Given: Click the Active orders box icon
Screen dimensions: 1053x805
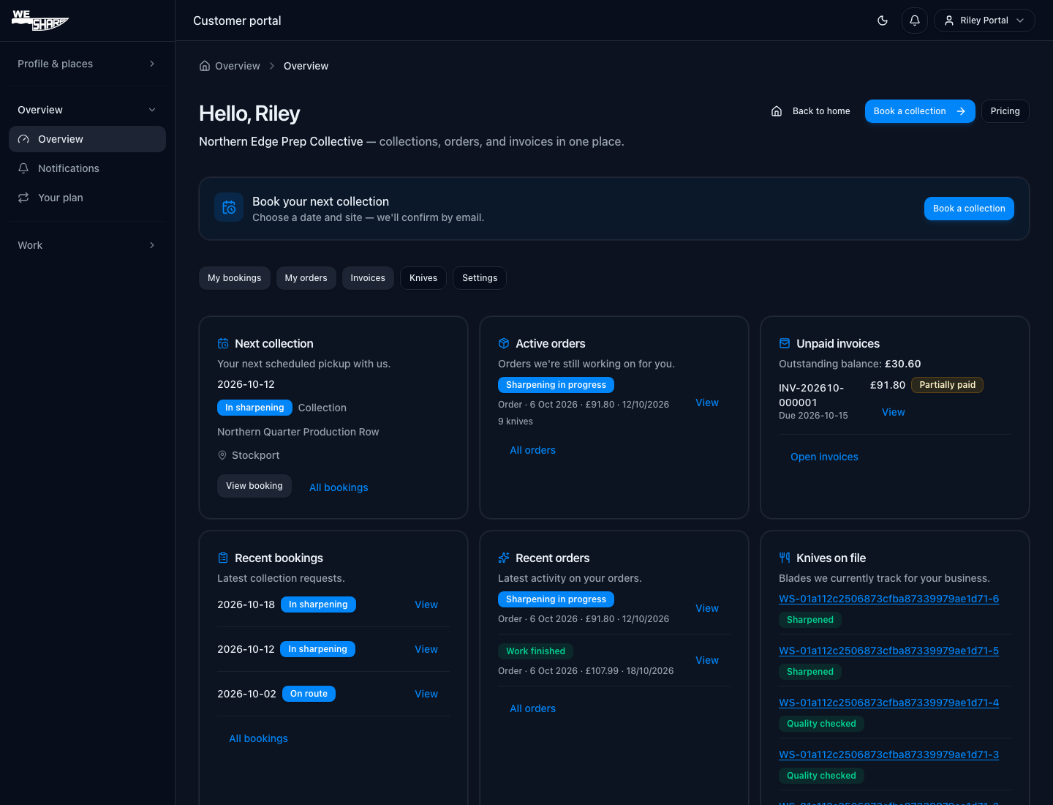Looking at the screenshot, I should (504, 344).
